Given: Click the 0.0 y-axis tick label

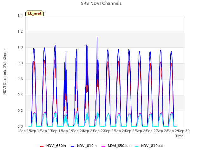Looking at the screenshot, I should pyautogui.click(x=20, y=127).
